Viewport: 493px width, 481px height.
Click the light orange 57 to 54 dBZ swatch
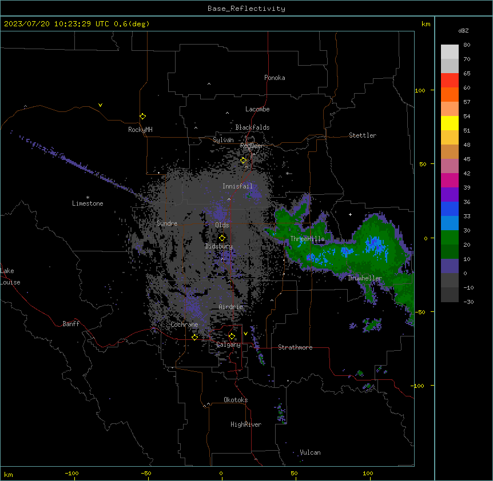tap(450, 109)
